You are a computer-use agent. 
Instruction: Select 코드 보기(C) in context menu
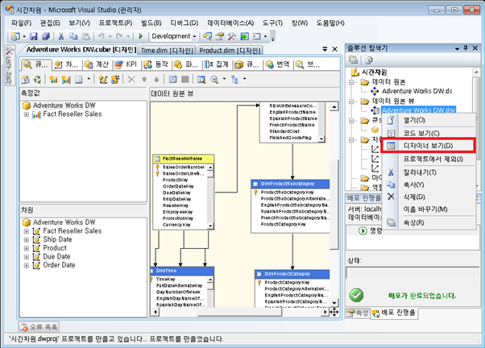[429, 134]
